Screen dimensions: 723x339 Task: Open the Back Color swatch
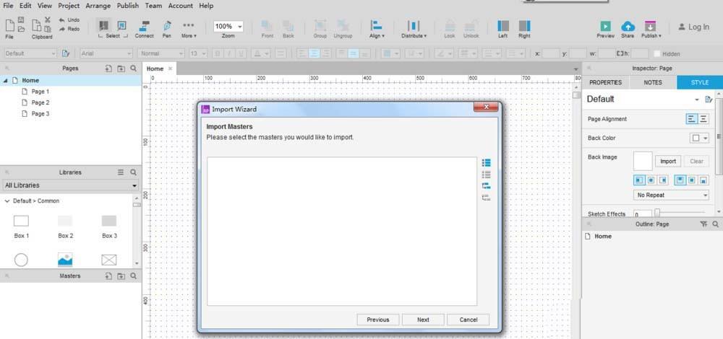click(x=699, y=138)
